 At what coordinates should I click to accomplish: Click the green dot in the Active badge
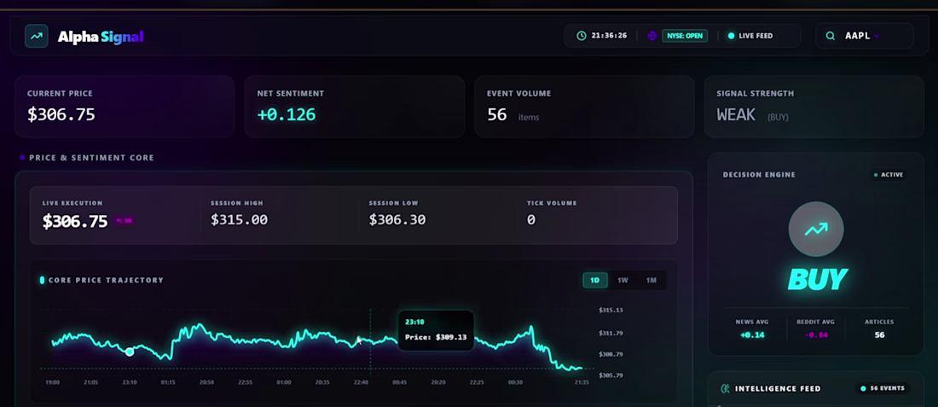pyautogui.click(x=876, y=176)
